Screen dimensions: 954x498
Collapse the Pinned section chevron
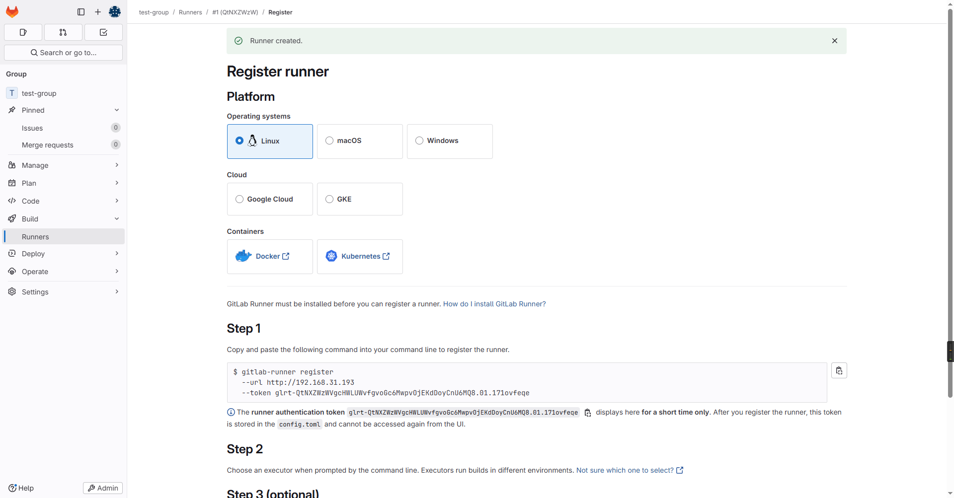tap(117, 110)
